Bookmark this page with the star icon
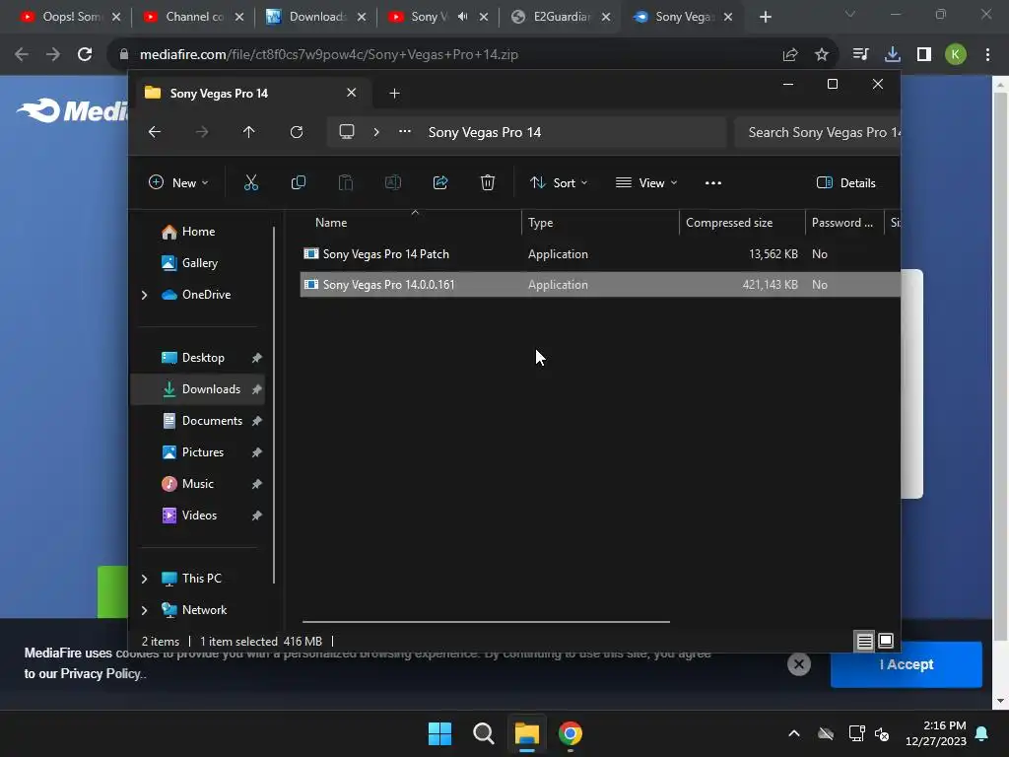 822,55
